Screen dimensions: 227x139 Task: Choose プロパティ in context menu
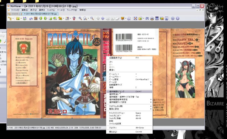click(129, 128)
